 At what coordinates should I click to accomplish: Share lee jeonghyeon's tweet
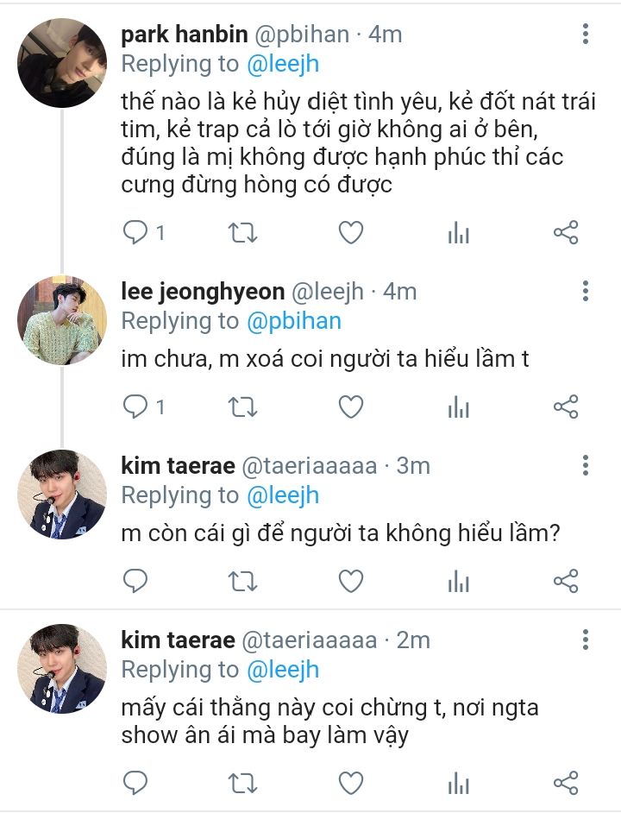coord(566,406)
